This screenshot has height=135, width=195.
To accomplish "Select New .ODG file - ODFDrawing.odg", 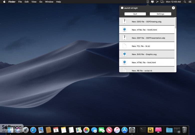I will coord(147,21).
